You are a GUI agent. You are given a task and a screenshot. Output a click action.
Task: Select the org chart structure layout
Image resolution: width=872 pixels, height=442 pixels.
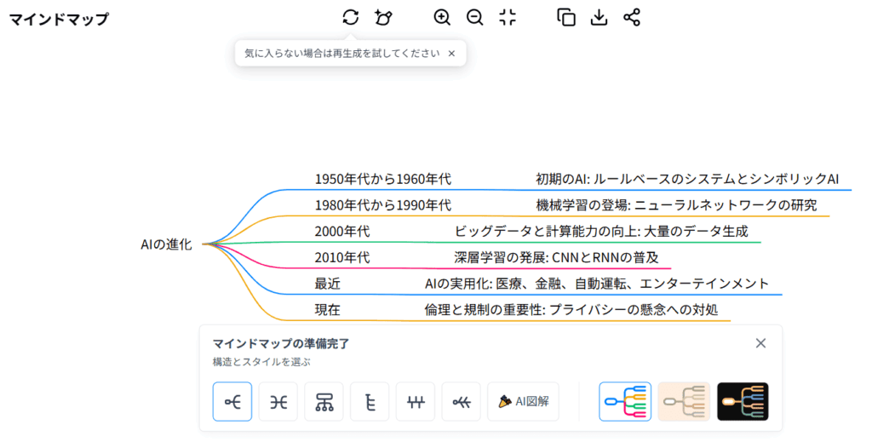[324, 401]
